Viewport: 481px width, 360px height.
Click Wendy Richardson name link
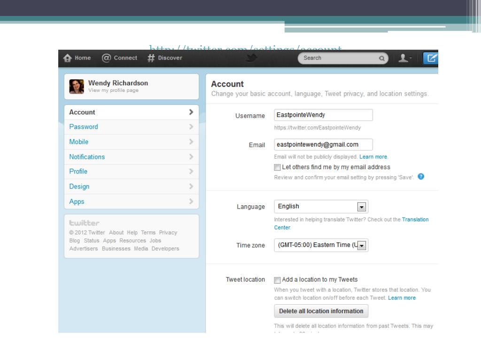tap(118, 83)
